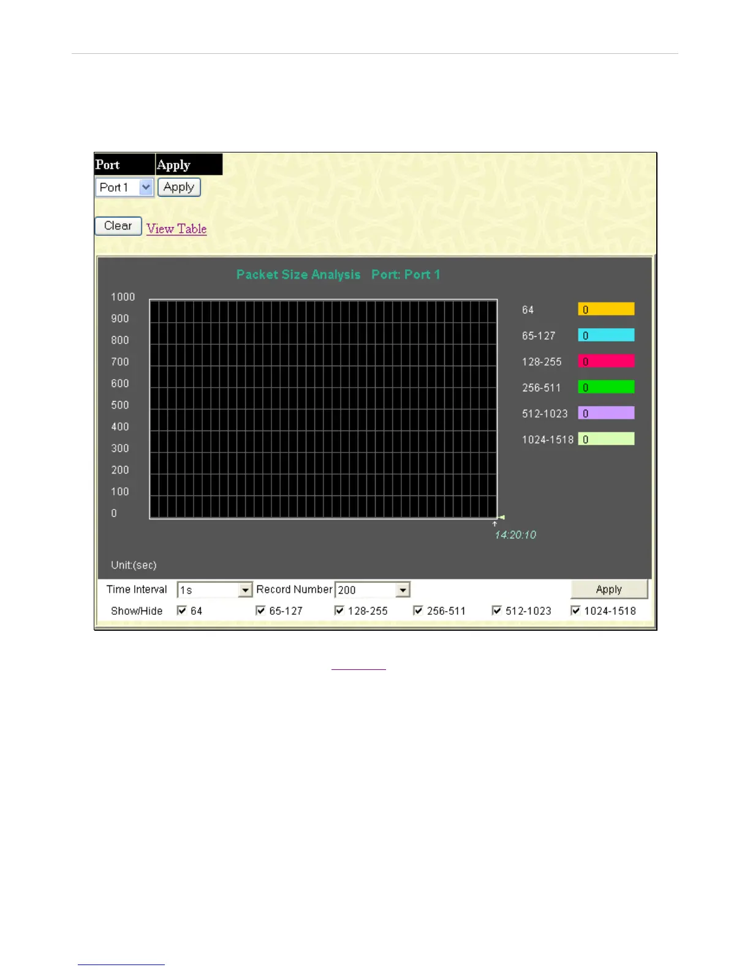Disable the 256-511 checkbox
The width and height of the screenshot is (750, 970).
[418, 611]
